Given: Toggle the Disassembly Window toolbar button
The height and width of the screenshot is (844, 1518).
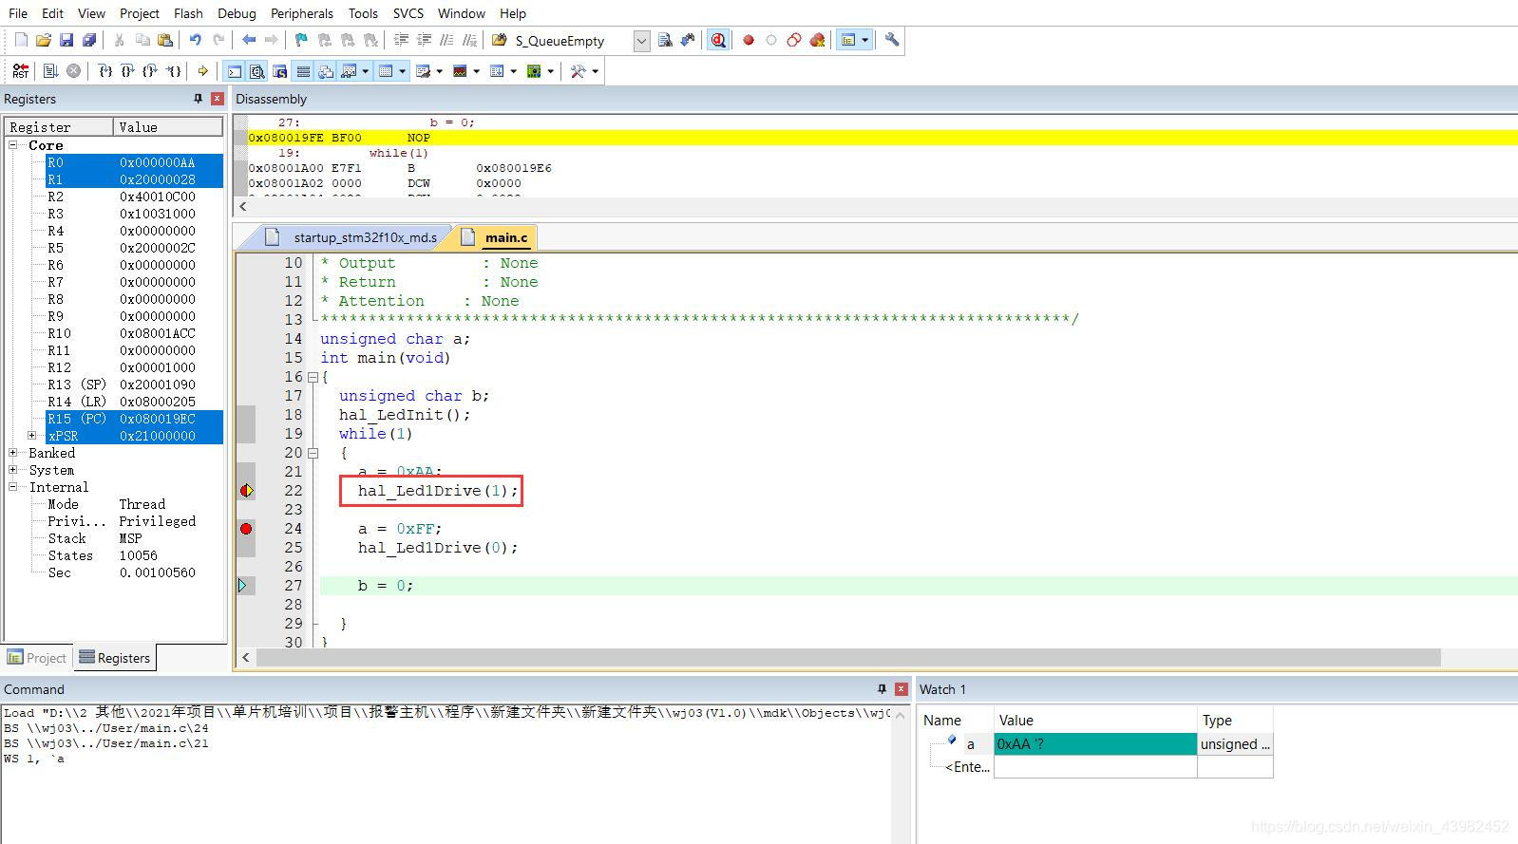Looking at the screenshot, I should 257,71.
